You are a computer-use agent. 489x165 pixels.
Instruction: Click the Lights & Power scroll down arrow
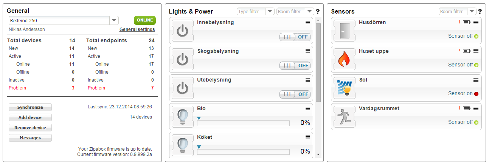pyautogui.click(x=318, y=154)
